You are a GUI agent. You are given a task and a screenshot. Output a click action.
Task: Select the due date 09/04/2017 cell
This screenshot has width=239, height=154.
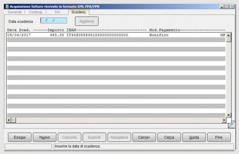pyautogui.click(x=19, y=35)
